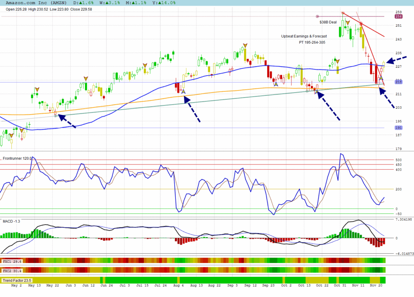Select the Trend Factor 23.5 label

pos(17,280)
